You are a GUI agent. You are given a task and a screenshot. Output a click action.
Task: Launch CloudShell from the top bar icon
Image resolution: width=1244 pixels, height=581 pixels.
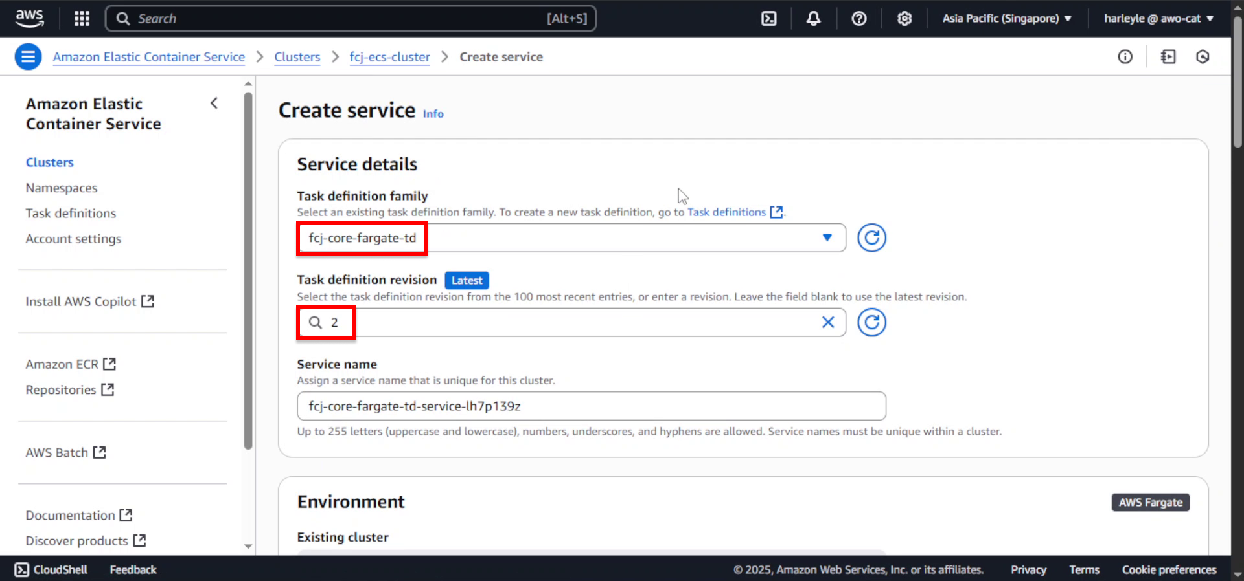pyautogui.click(x=768, y=18)
